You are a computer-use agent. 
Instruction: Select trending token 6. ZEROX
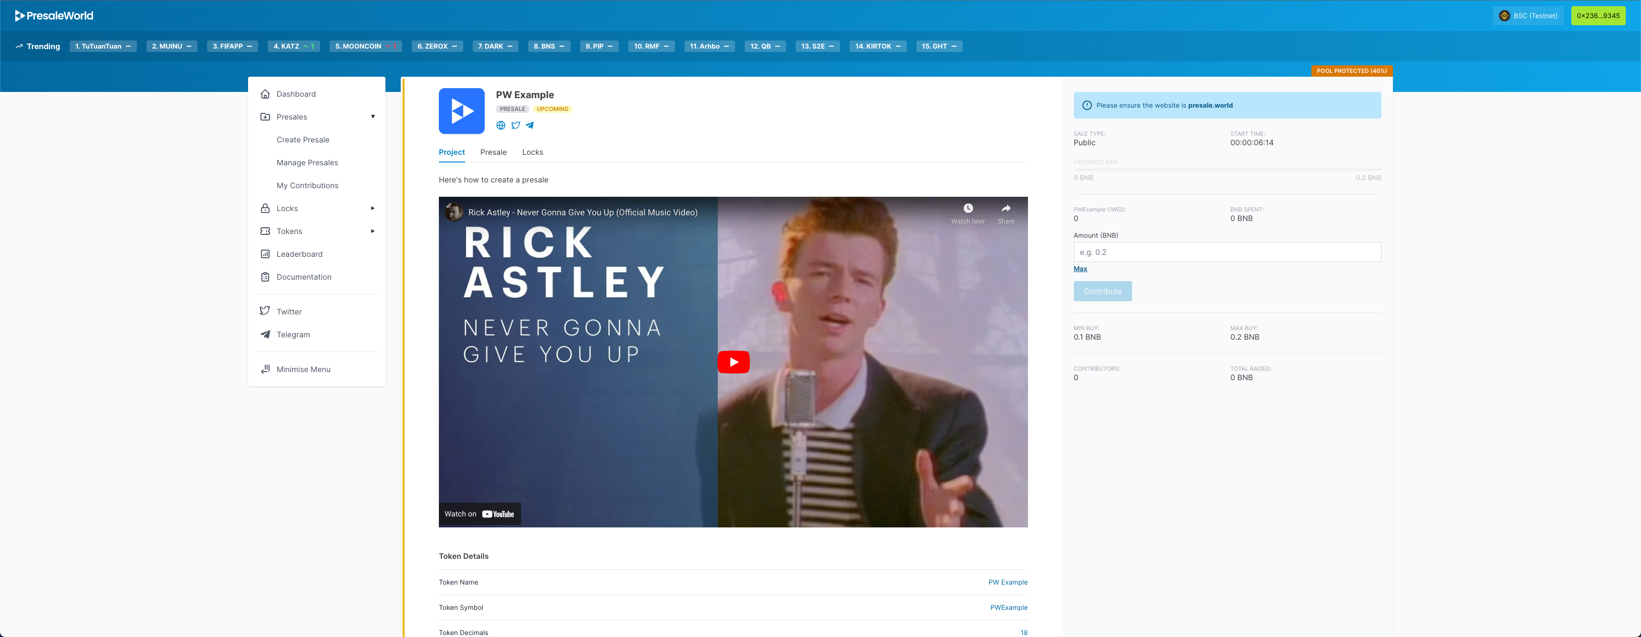tap(437, 47)
